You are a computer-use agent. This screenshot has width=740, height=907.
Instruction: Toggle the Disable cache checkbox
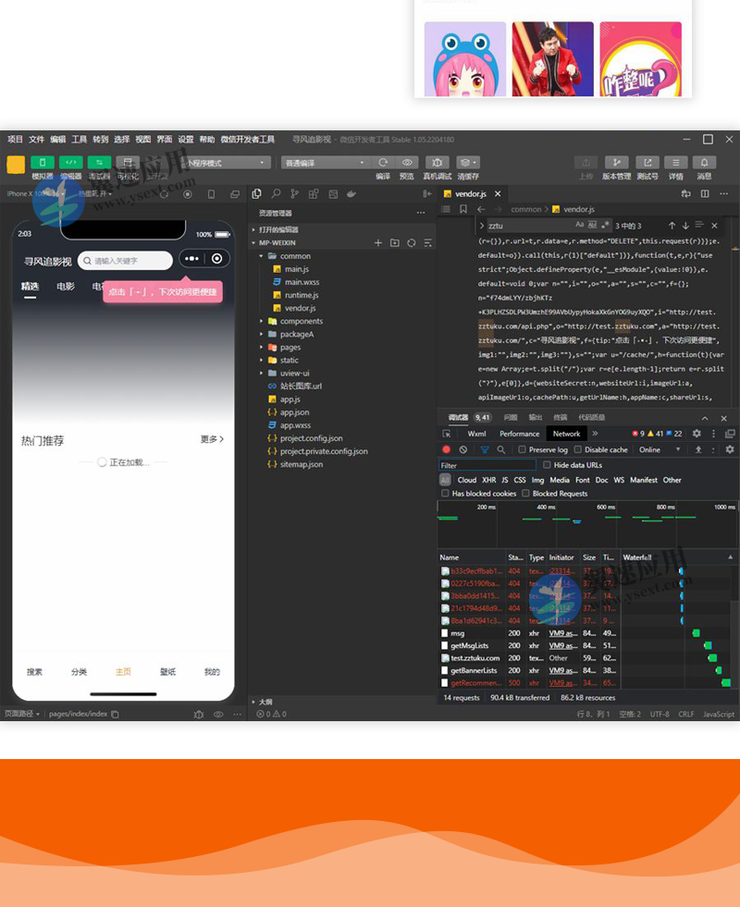(577, 449)
